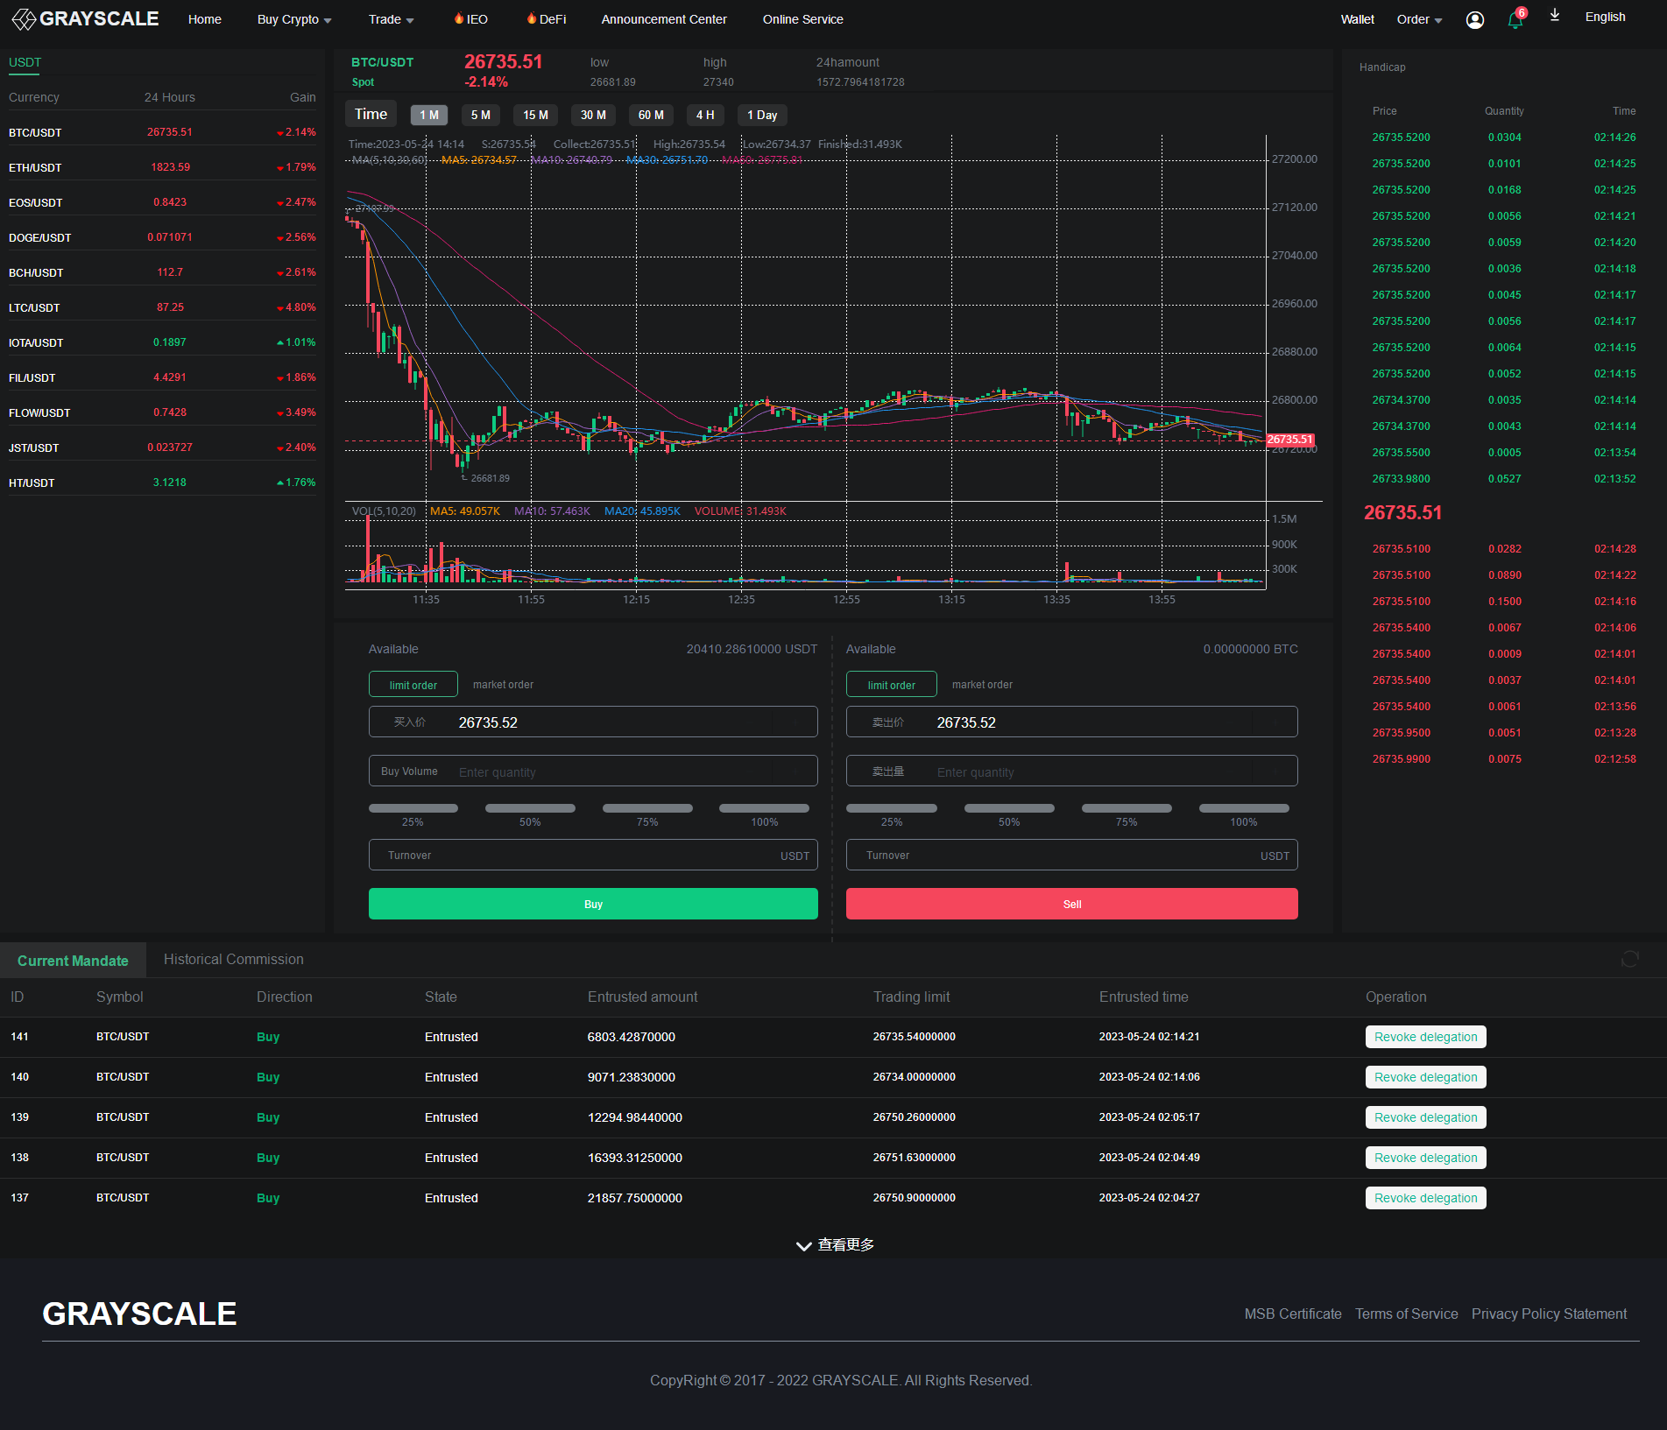Image resolution: width=1667 pixels, height=1430 pixels.
Task: Switch to the Historical Commission tab
Action: [234, 960]
